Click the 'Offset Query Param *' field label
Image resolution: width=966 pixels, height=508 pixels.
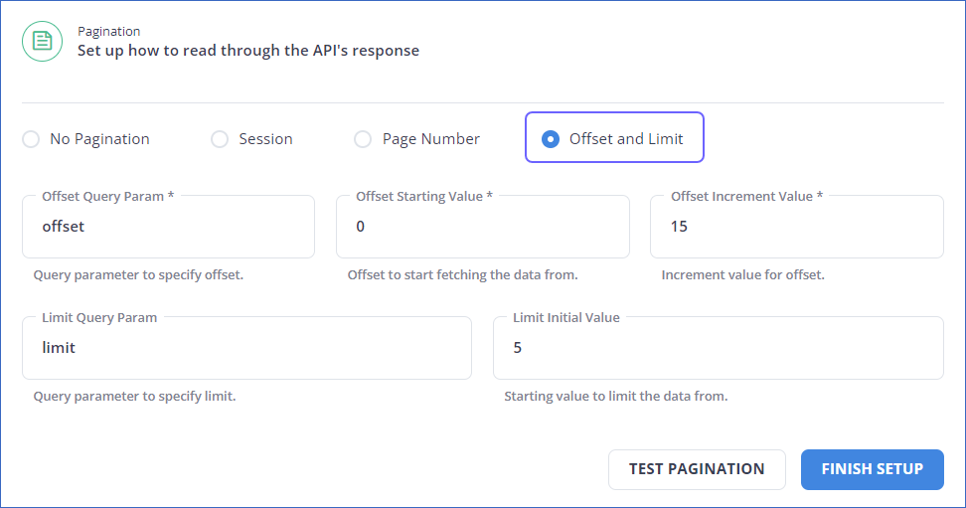click(x=107, y=197)
